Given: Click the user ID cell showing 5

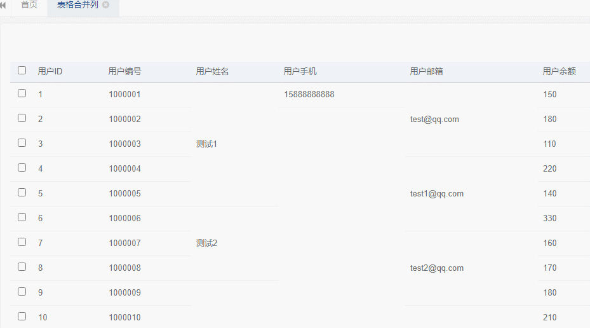Looking at the screenshot, I should [x=40, y=194].
